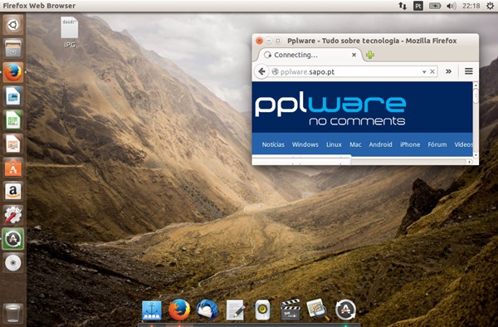Open a new Firefox tab with plus
This screenshot has width=498, height=327.
370,55
